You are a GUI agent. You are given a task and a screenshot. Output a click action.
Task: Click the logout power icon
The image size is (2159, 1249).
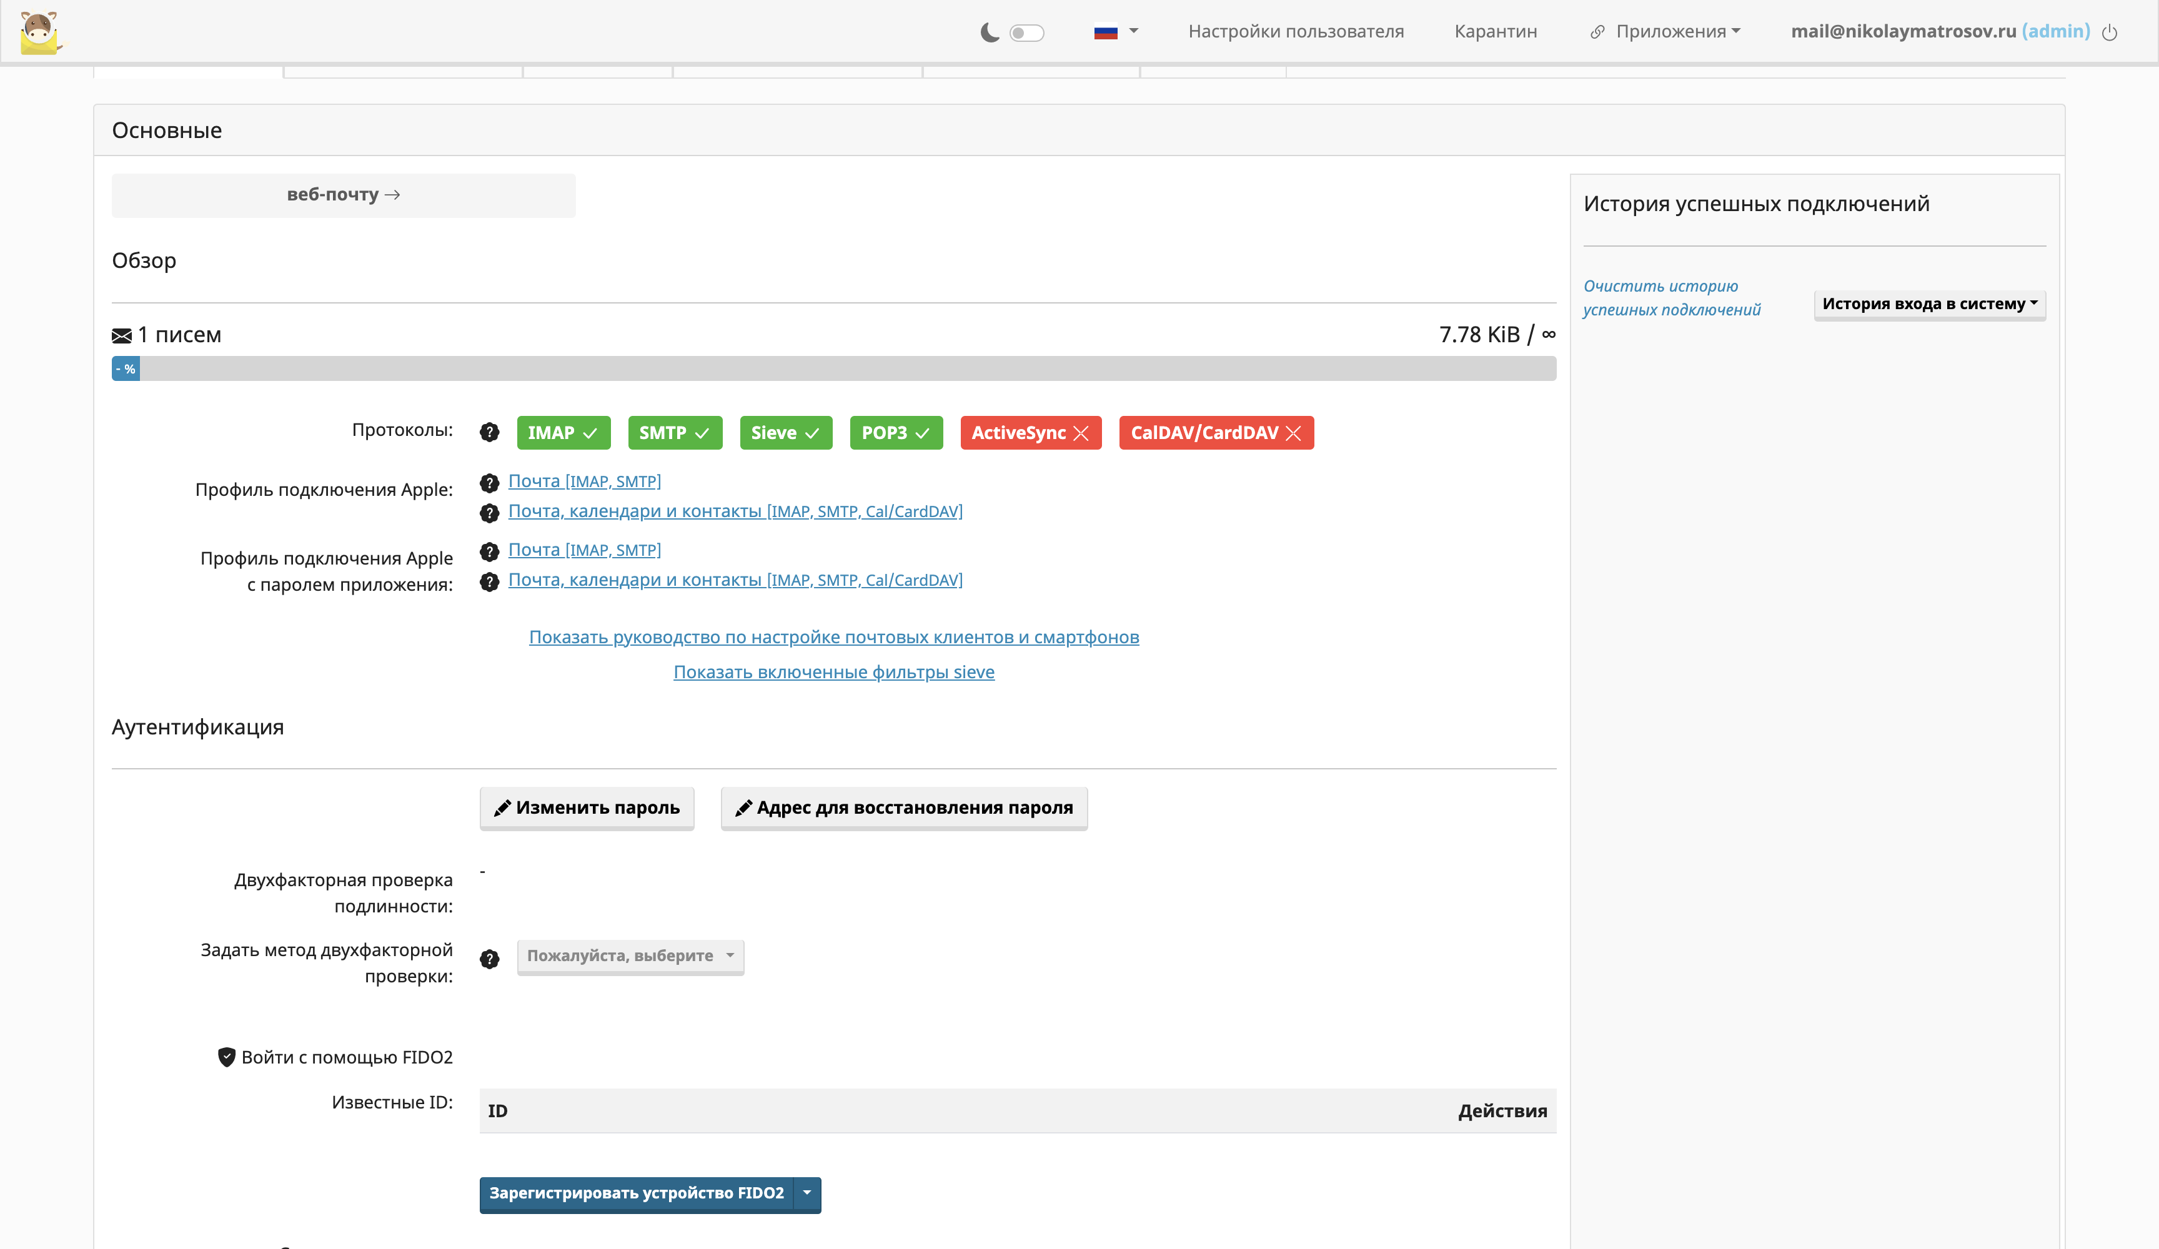(x=2109, y=32)
